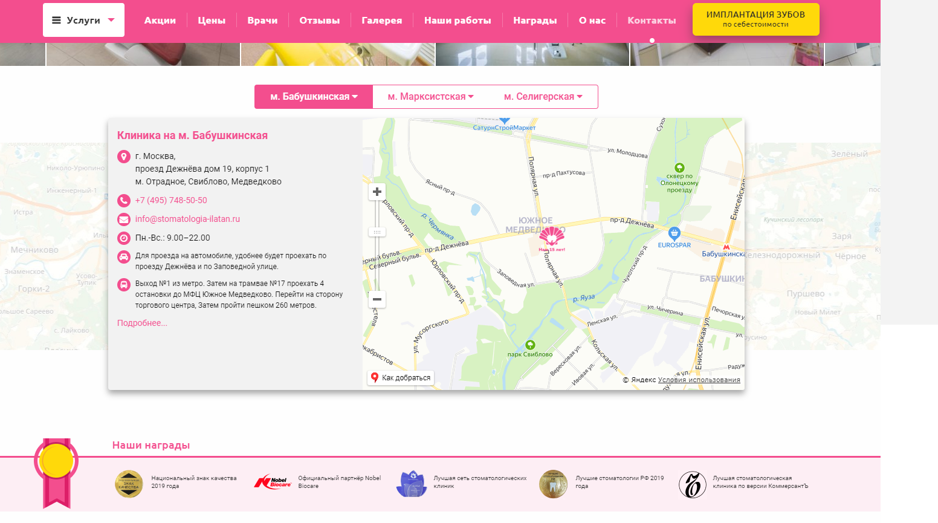Click the park Свиблово map marker
The width and height of the screenshot is (938, 523).
pos(530,345)
